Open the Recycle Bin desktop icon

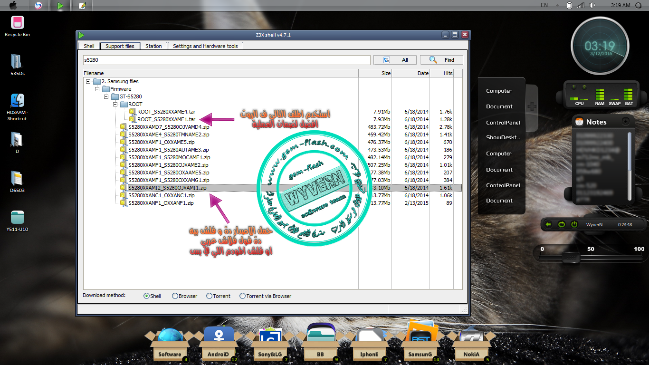coord(17,26)
